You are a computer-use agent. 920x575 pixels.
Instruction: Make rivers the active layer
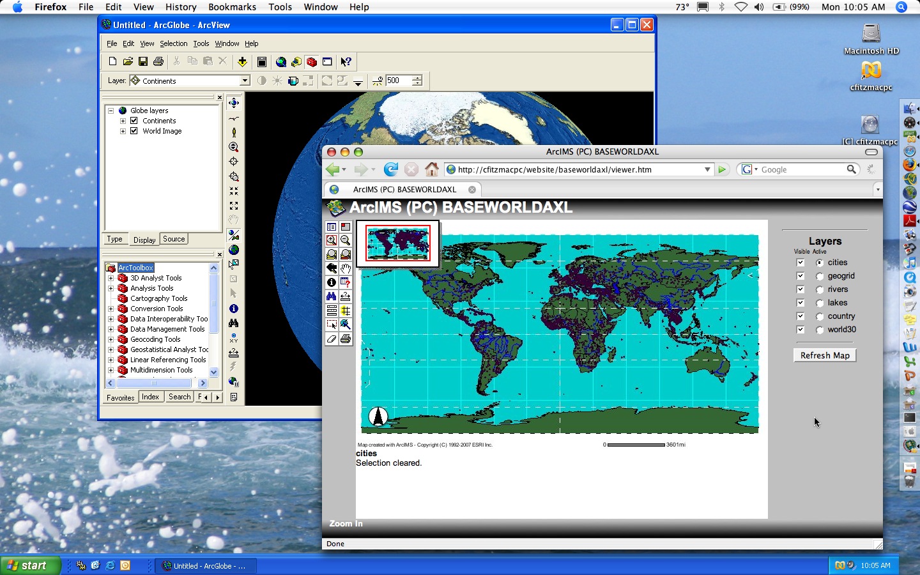tap(820, 290)
